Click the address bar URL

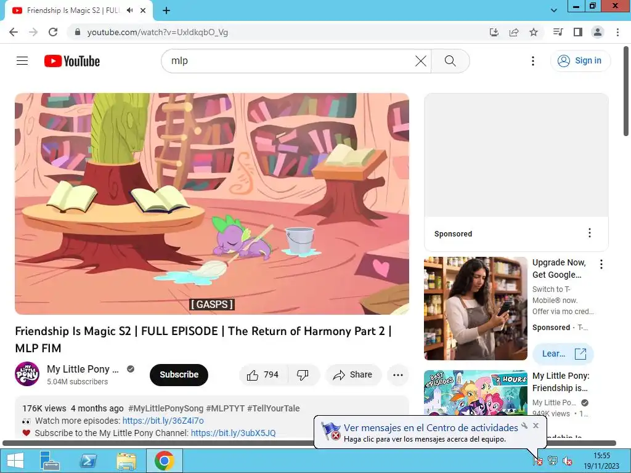click(x=157, y=32)
